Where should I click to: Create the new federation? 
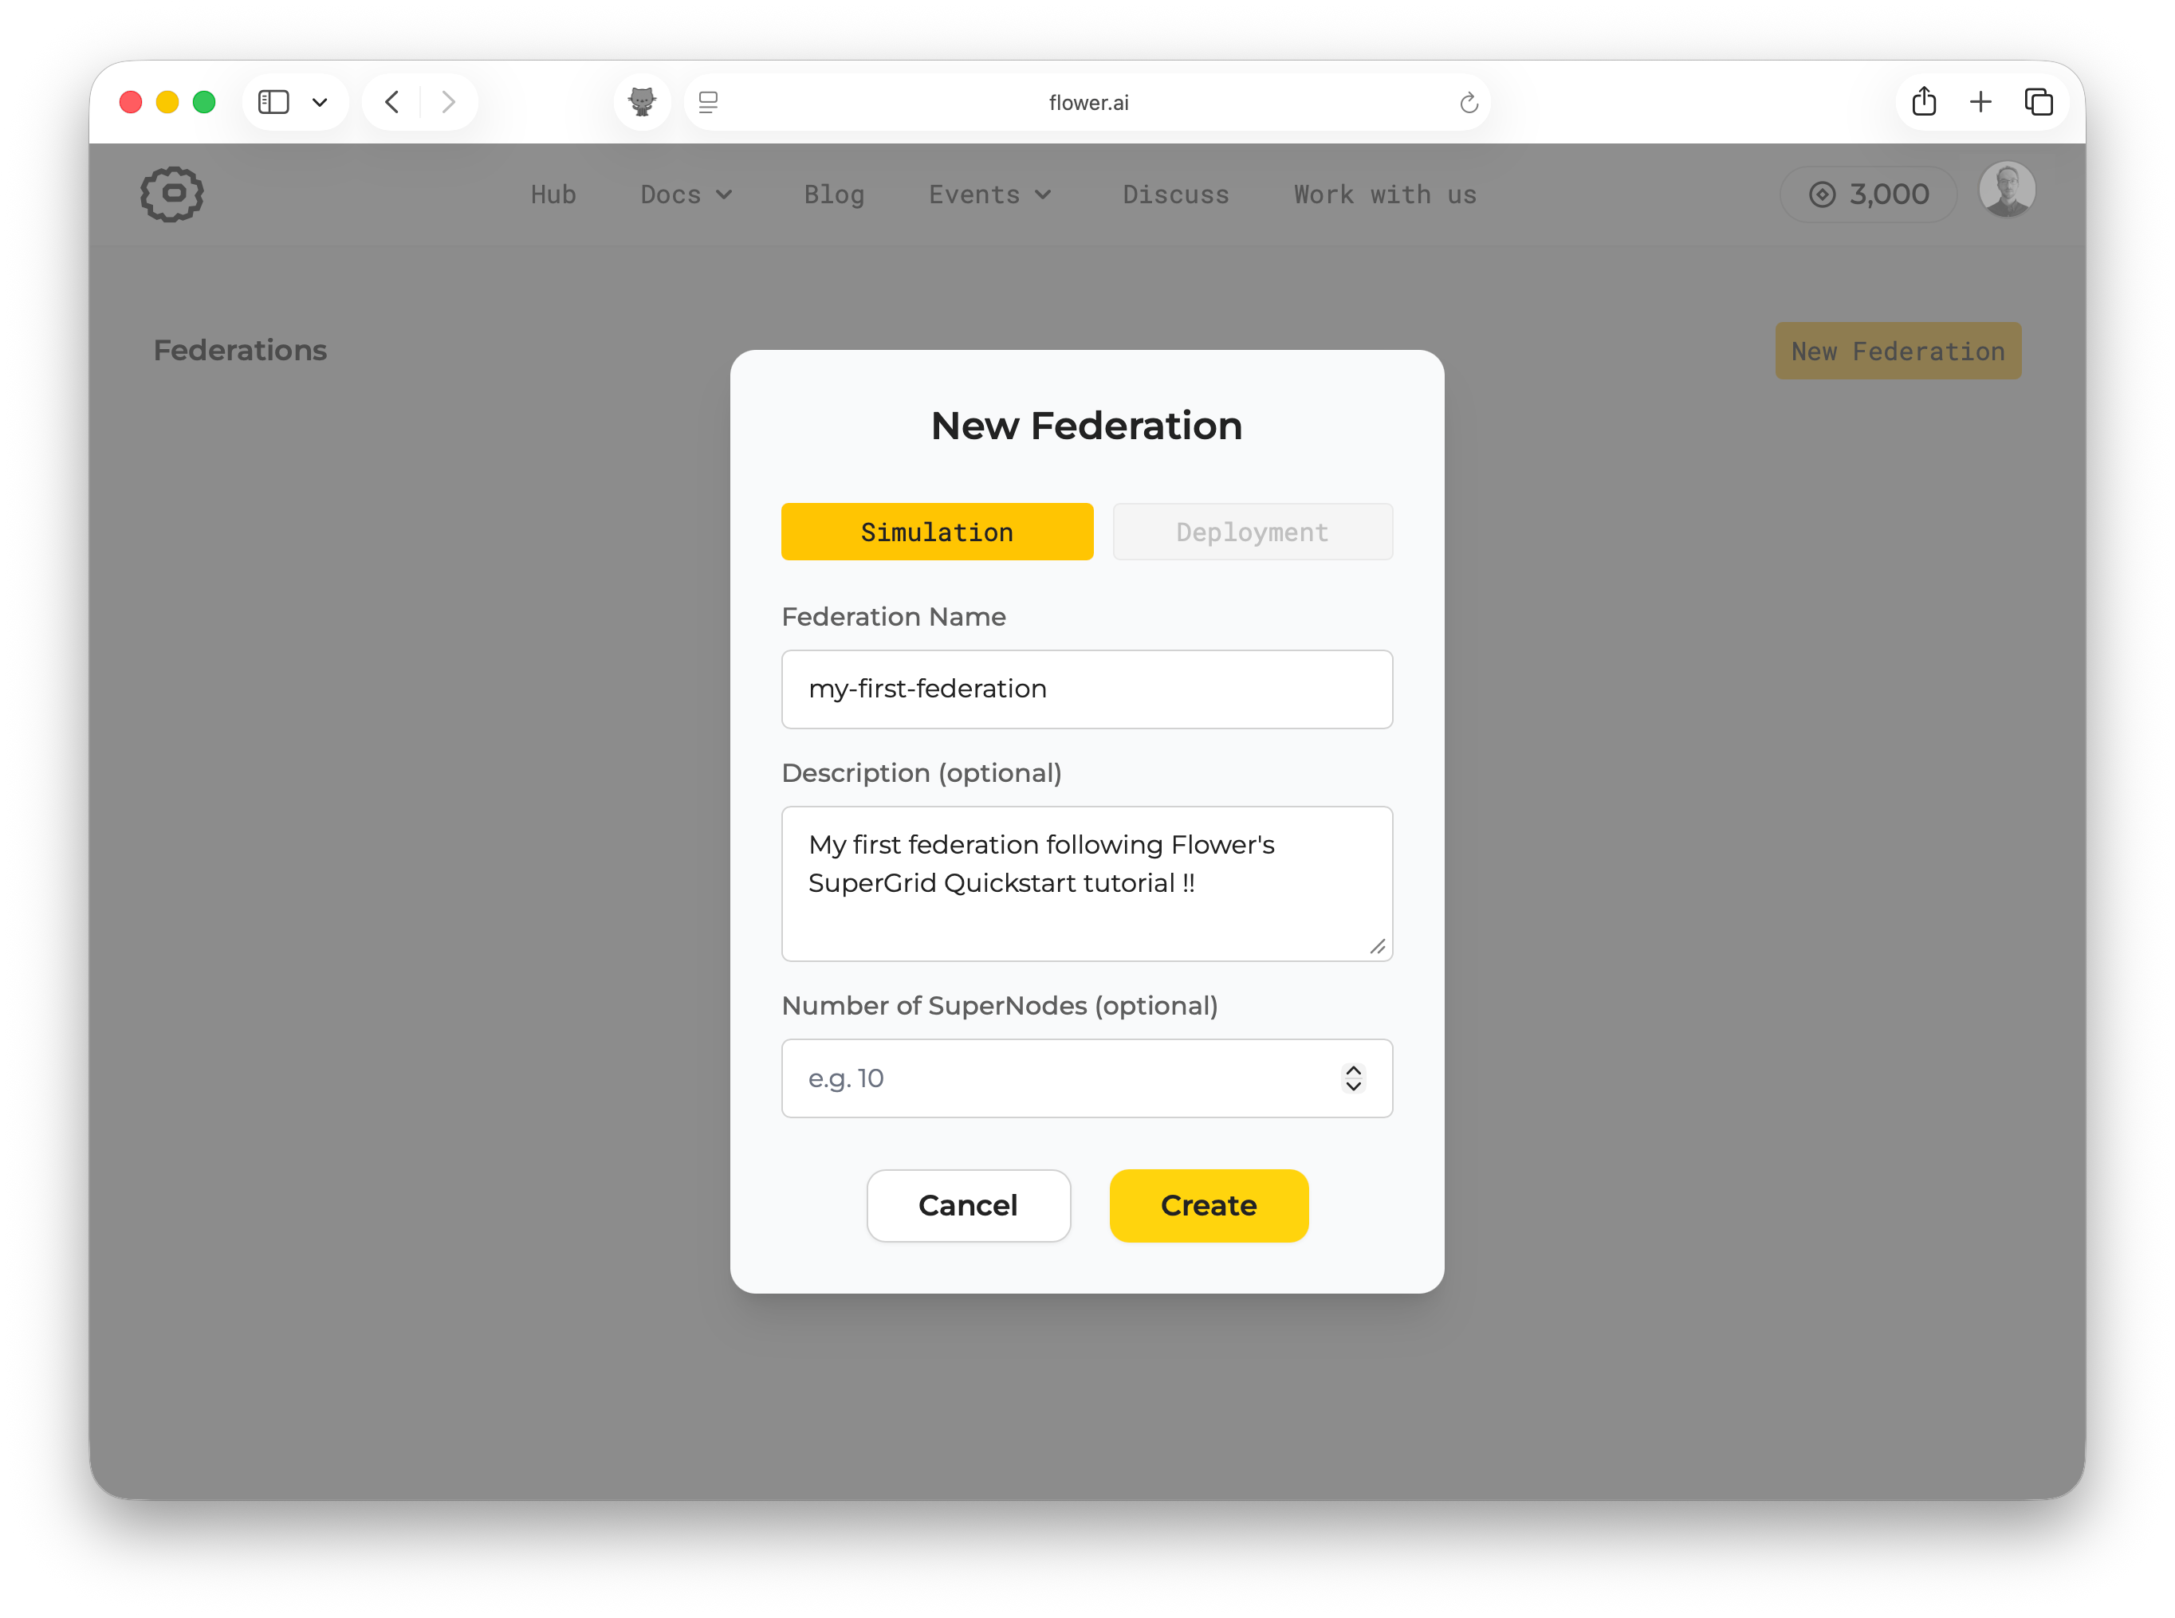1208,1206
